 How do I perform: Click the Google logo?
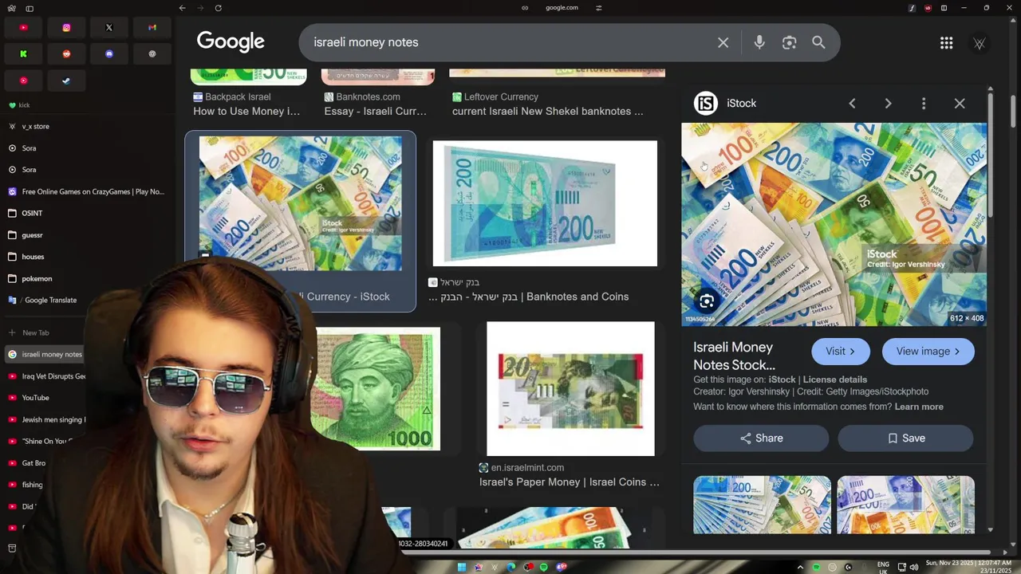coord(231,42)
